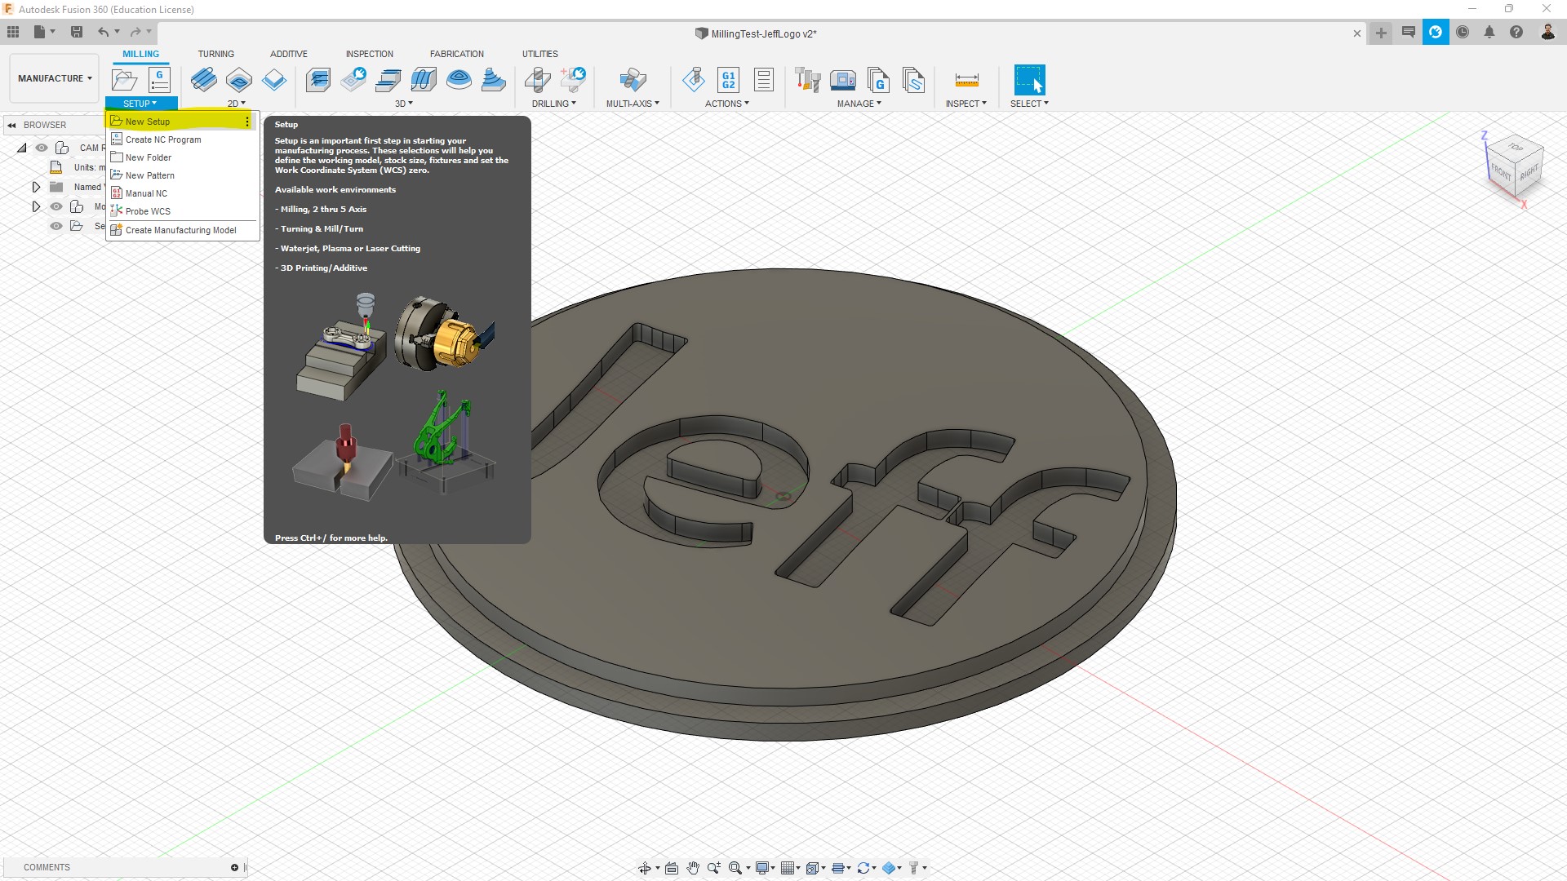The width and height of the screenshot is (1567, 881).
Task: Click the Simulate icon in Actions
Action: click(694, 80)
